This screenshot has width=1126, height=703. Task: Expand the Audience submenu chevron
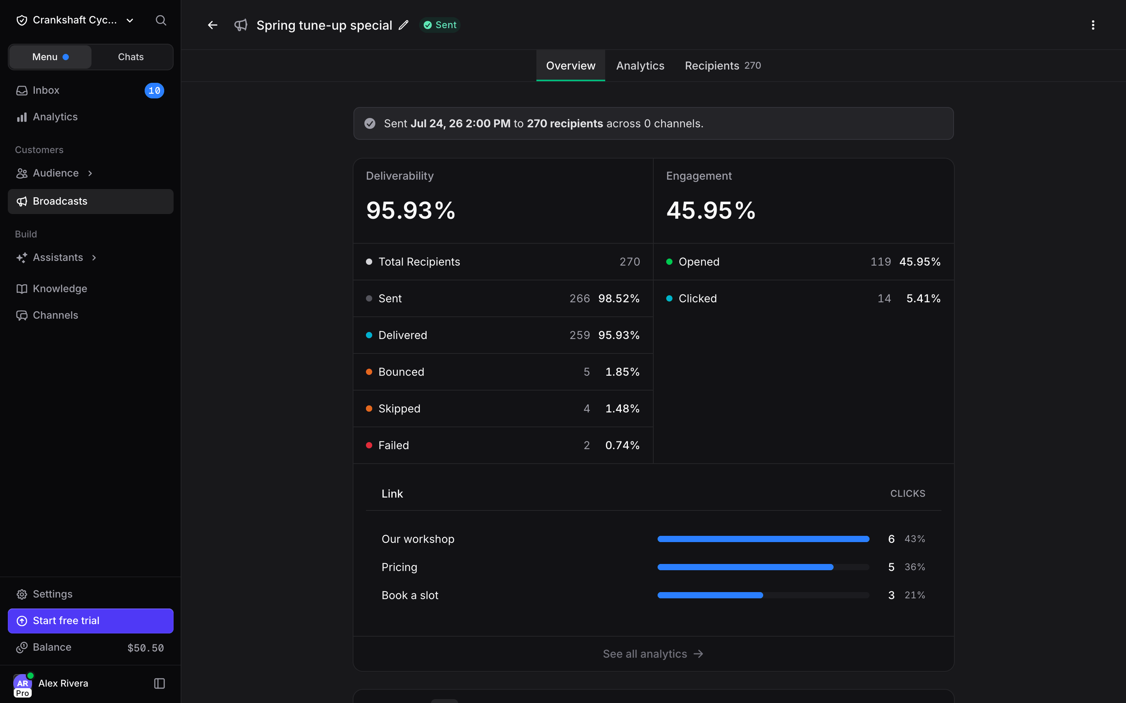(x=90, y=173)
